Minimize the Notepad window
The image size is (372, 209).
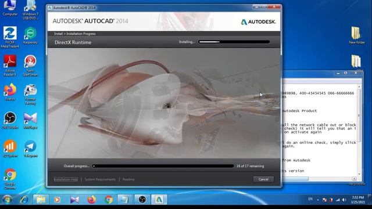pos(338,73)
